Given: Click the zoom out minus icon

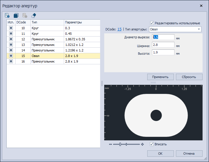Looking at the screenshot, I should tap(110, 144).
